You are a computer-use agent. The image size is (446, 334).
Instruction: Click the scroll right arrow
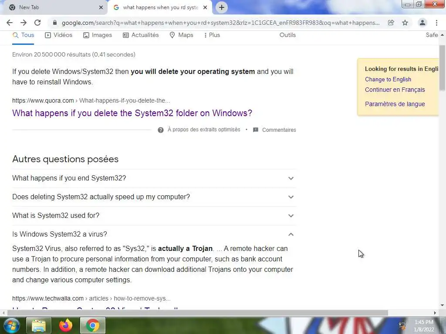point(435,313)
